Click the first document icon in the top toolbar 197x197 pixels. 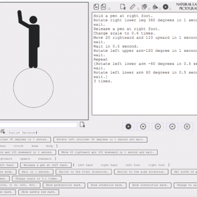(96, 7)
